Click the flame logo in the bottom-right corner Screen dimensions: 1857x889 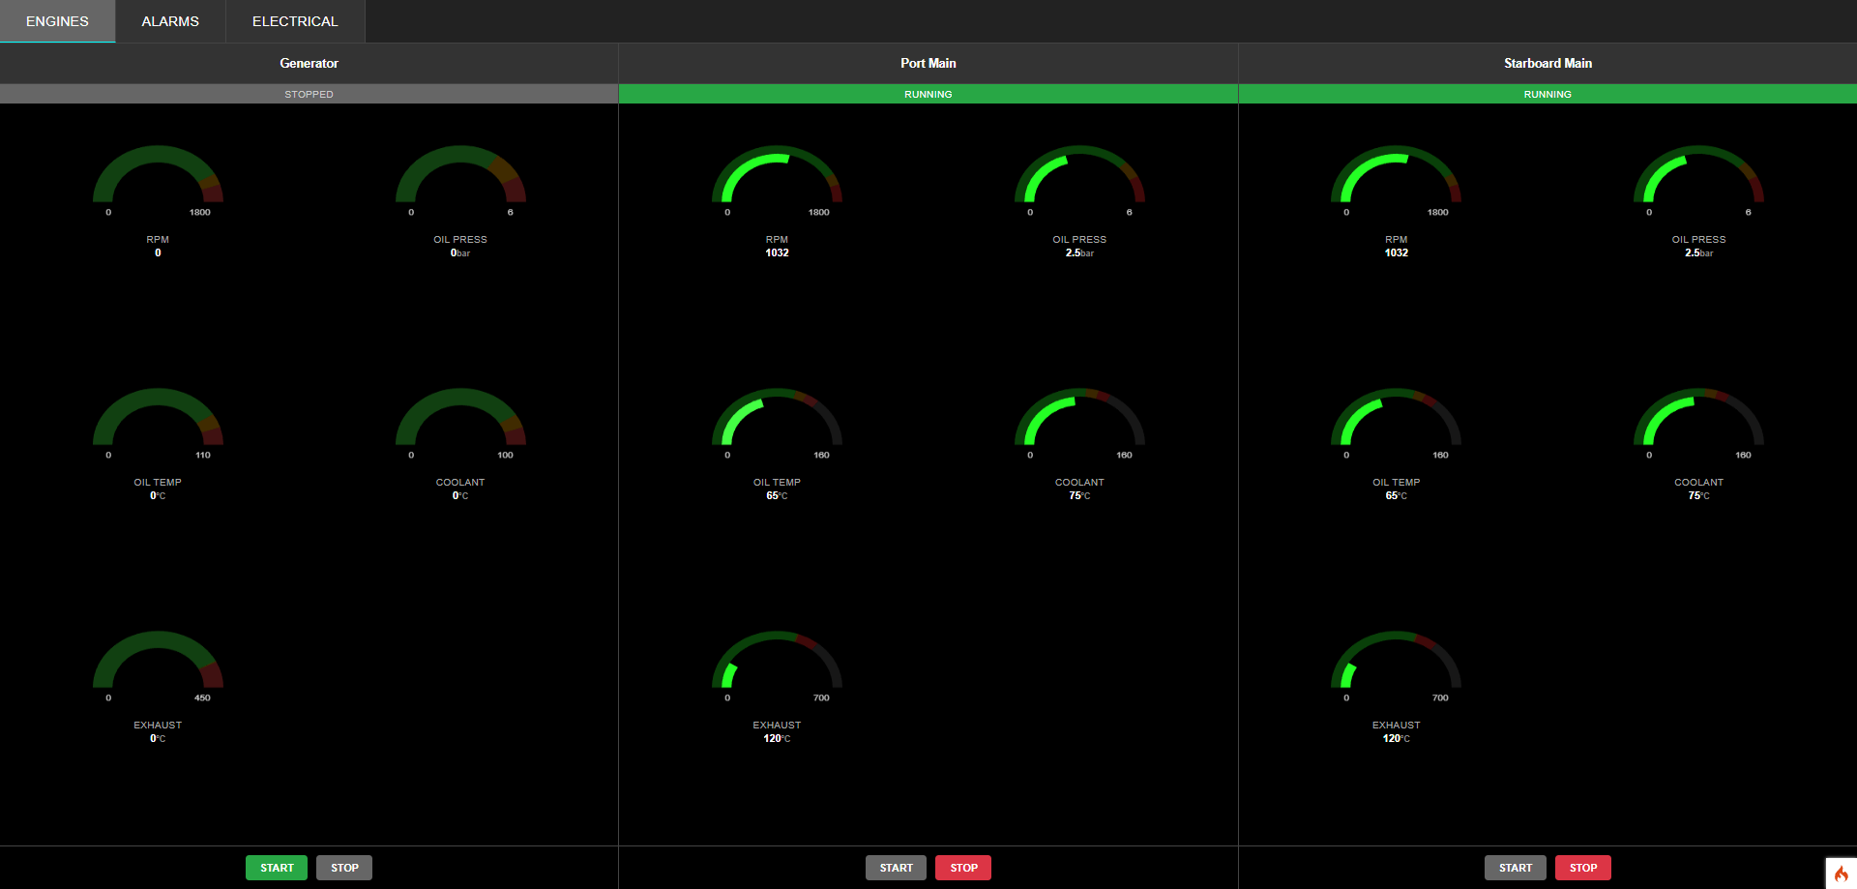(1842, 872)
